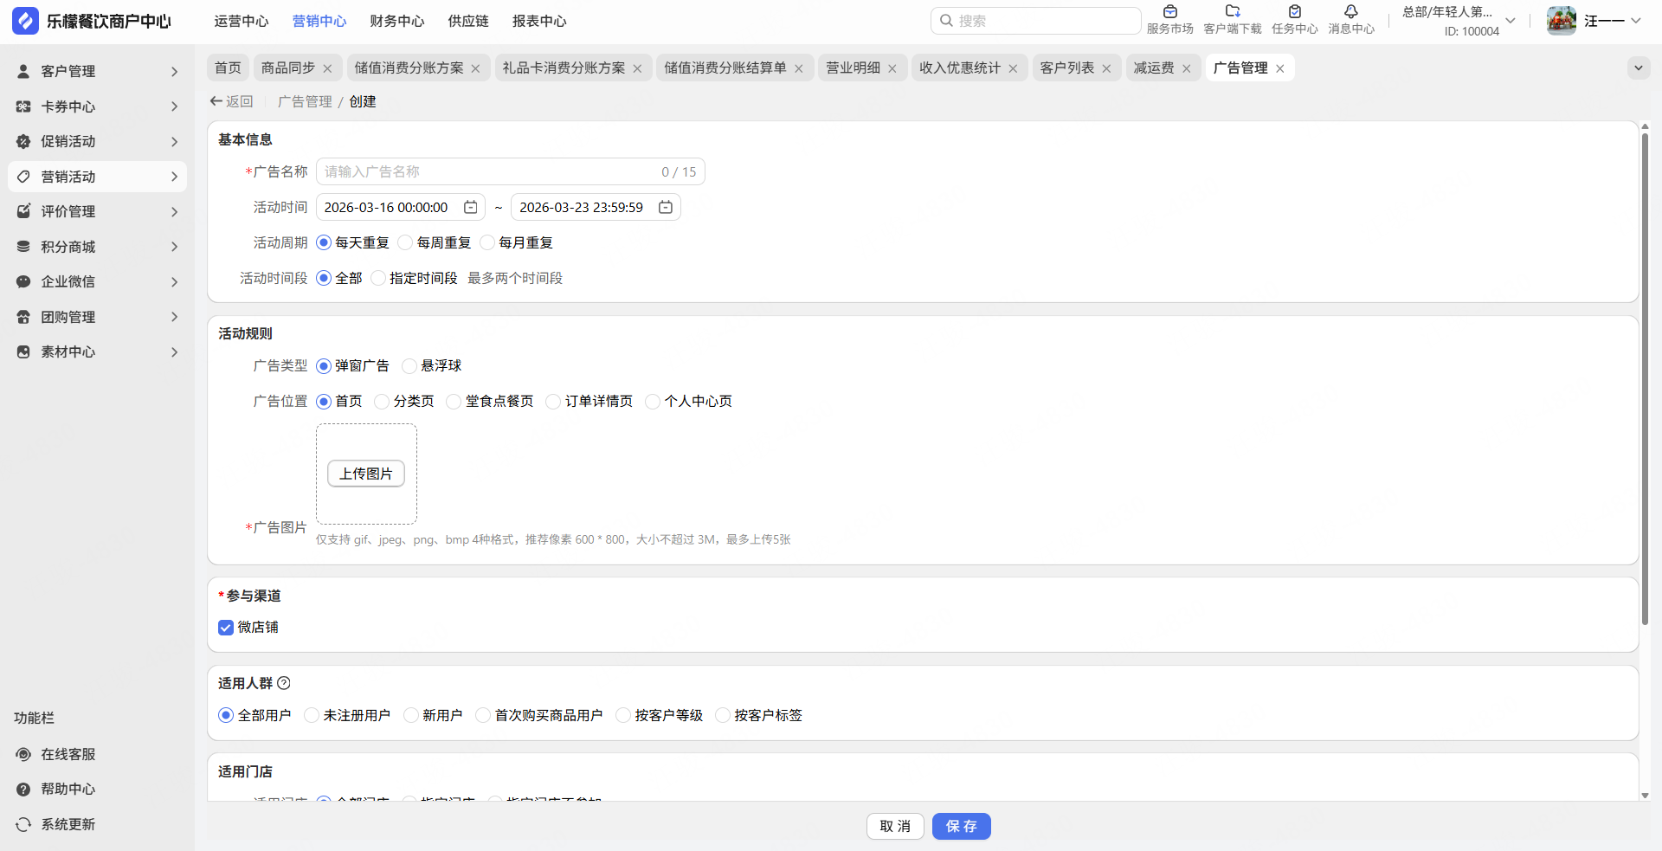Open the 任务中心 task icon

1295,12
